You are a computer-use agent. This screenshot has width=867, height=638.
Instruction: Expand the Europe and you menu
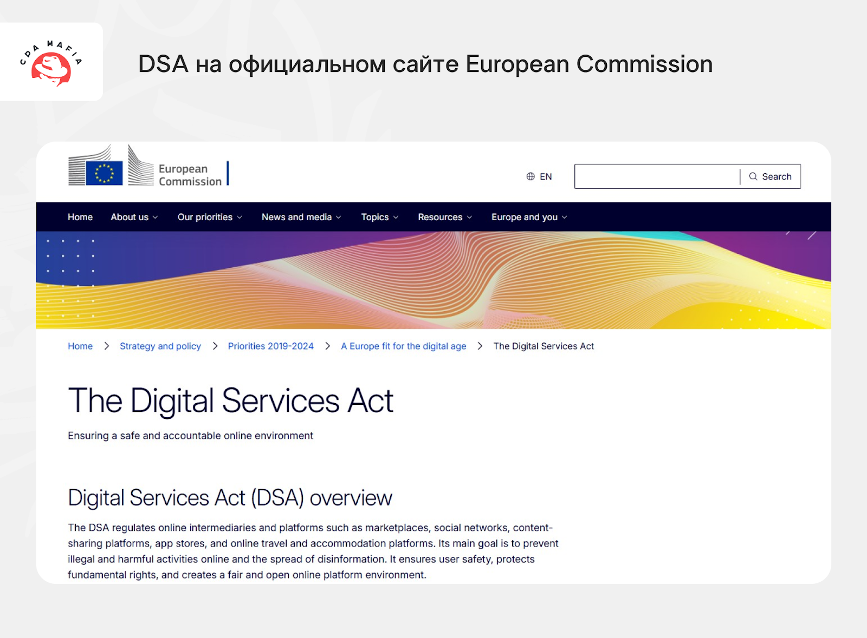click(x=529, y=217)
